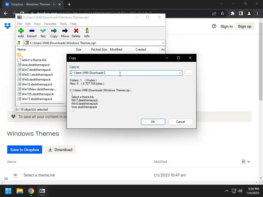Image resolution: width=263 pixels, height=197 pixels.
Task: Select Win10S.deskthemepack in the archive list
Action: [x=37, y=94]
